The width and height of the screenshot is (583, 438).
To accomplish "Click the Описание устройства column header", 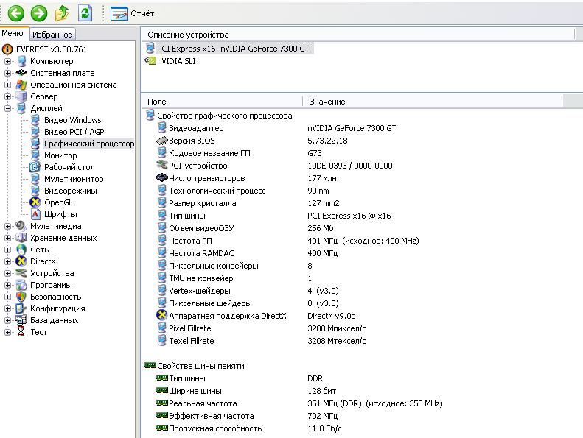I will point(357,35).
